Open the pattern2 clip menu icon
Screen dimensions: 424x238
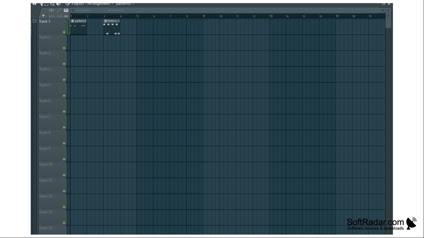click(72, 21)
